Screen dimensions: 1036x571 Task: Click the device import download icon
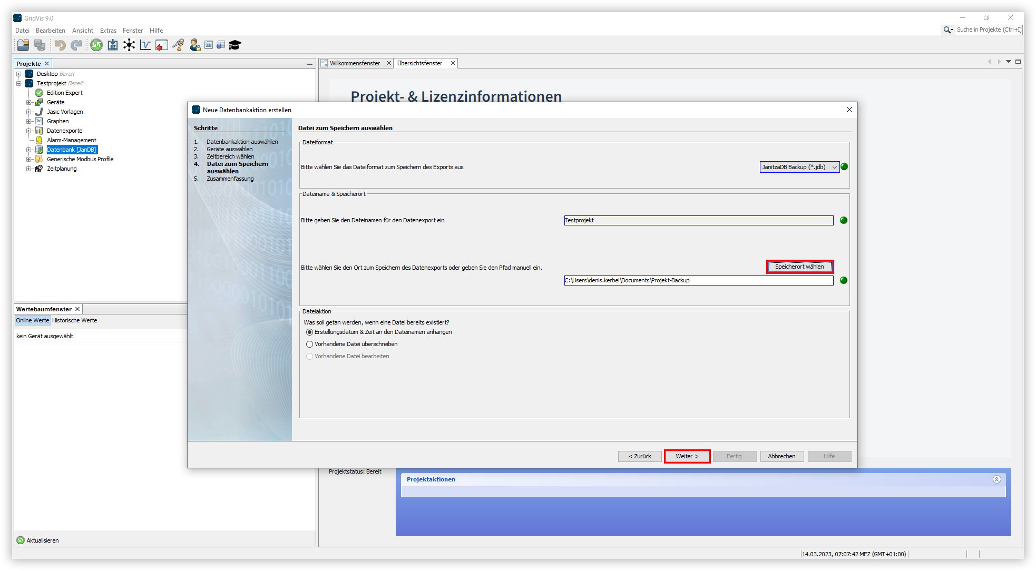tap(113, 45)
